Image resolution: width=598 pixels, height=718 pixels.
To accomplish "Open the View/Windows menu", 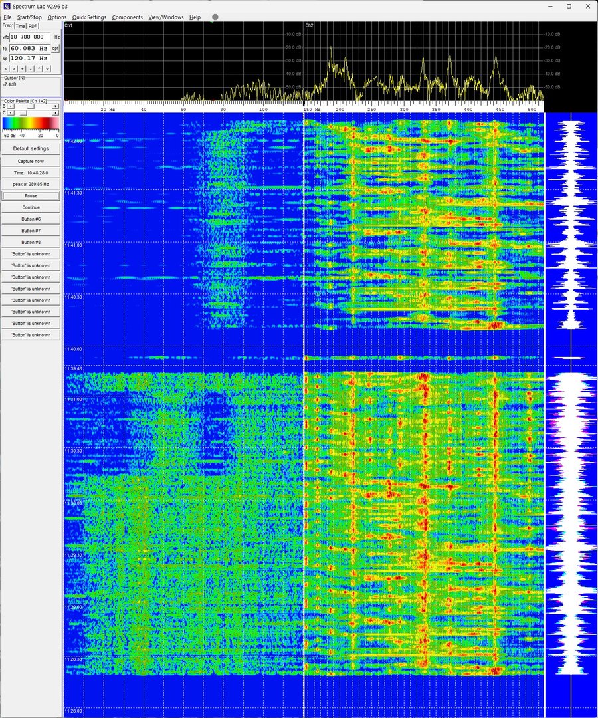I will [165, 17].
